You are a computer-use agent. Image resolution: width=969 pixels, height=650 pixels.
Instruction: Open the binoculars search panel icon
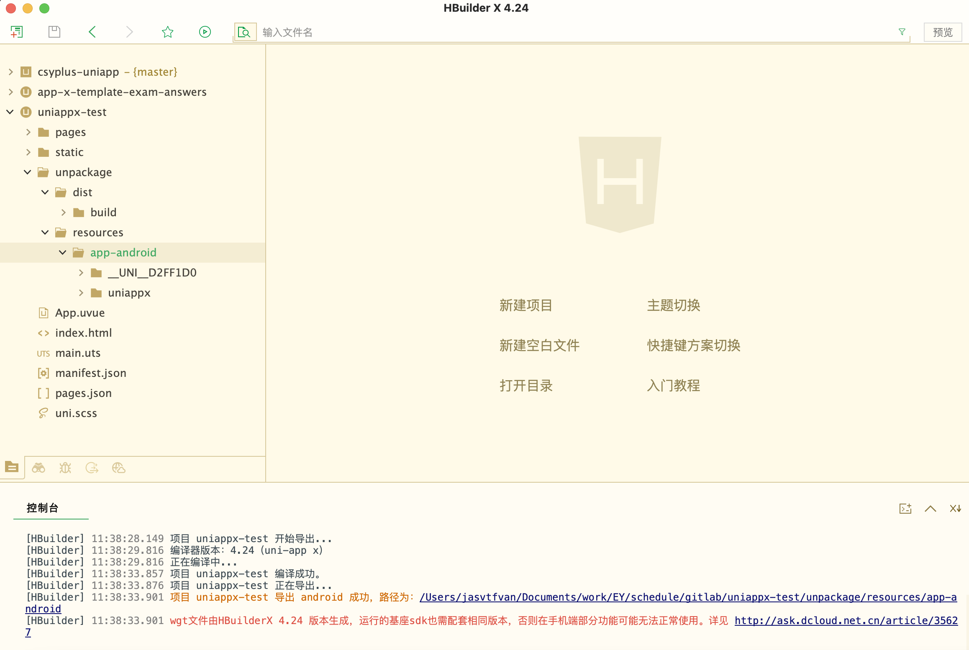pos(38,468)
